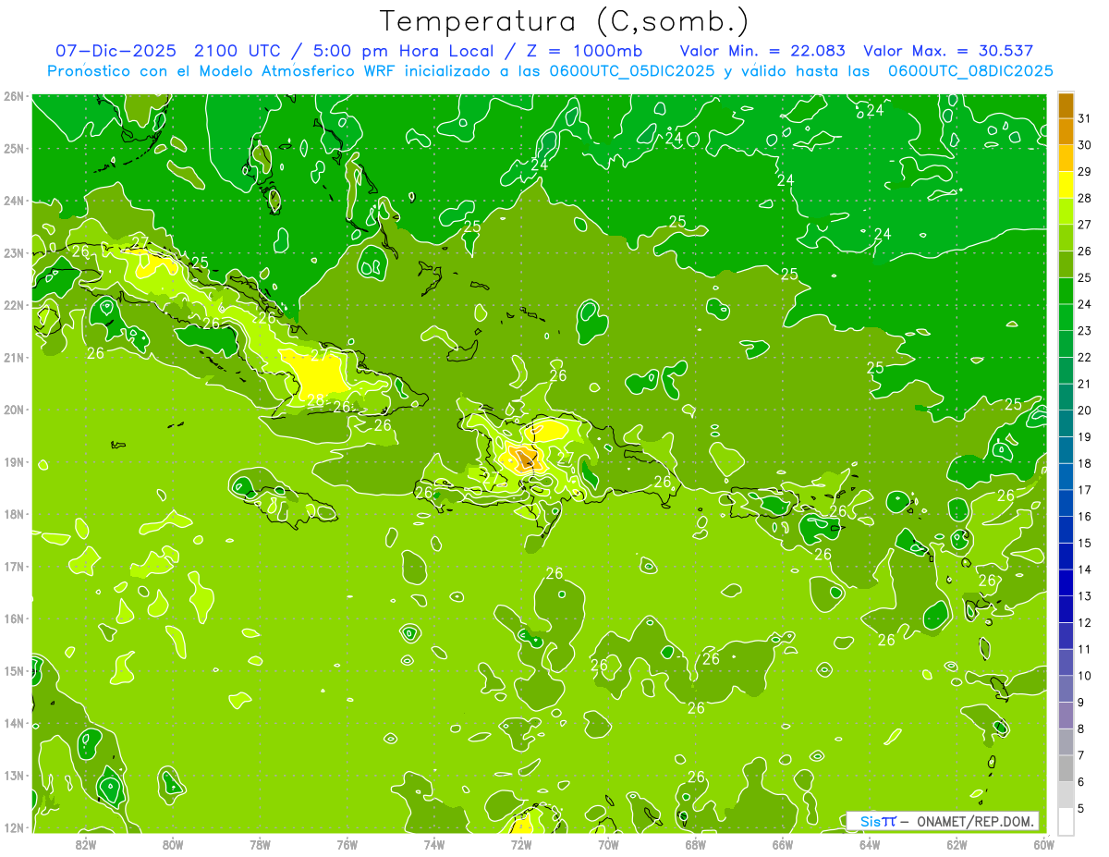Click the orange hot spot over Hispaniola
The image size is (1109, 857).
[x=523, y=459]
